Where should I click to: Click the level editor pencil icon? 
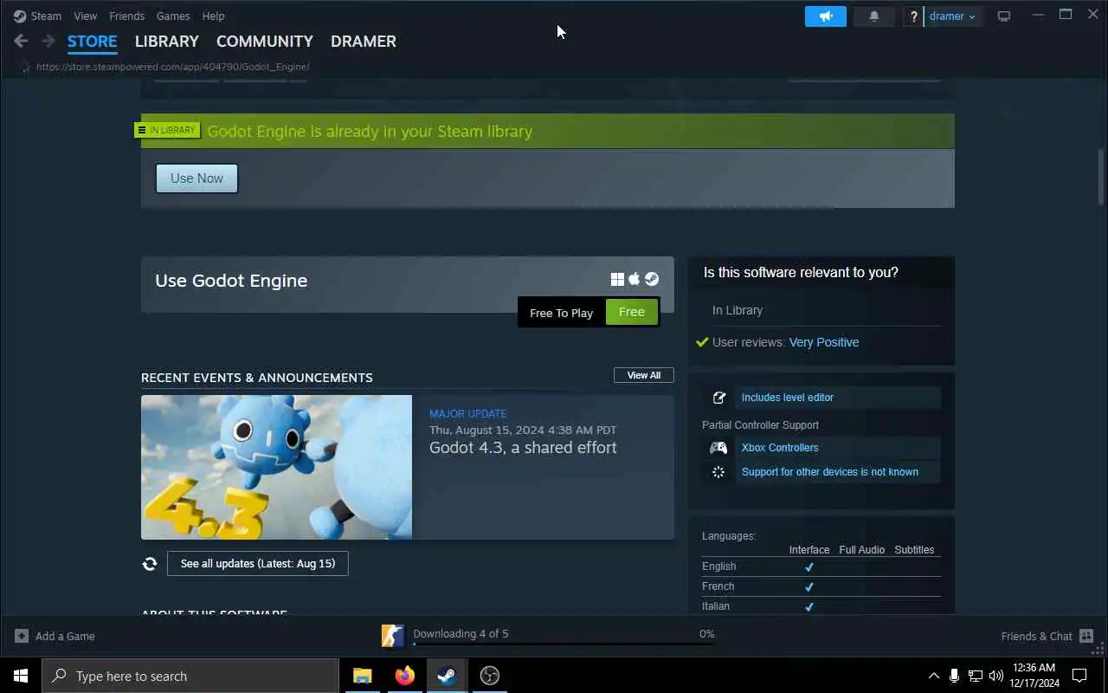pos(718,398)
